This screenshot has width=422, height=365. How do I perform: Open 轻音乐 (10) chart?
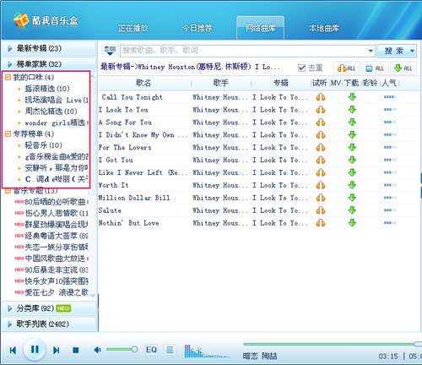[43, 145]
